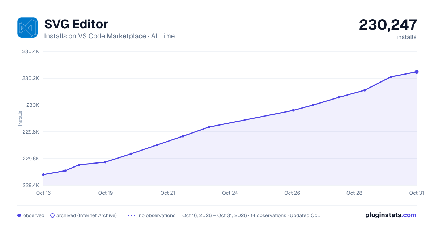The width and height of the screenshot is (434, 228).
Task: Select the large final data point at Oct 31
Action: click(417, 72)
